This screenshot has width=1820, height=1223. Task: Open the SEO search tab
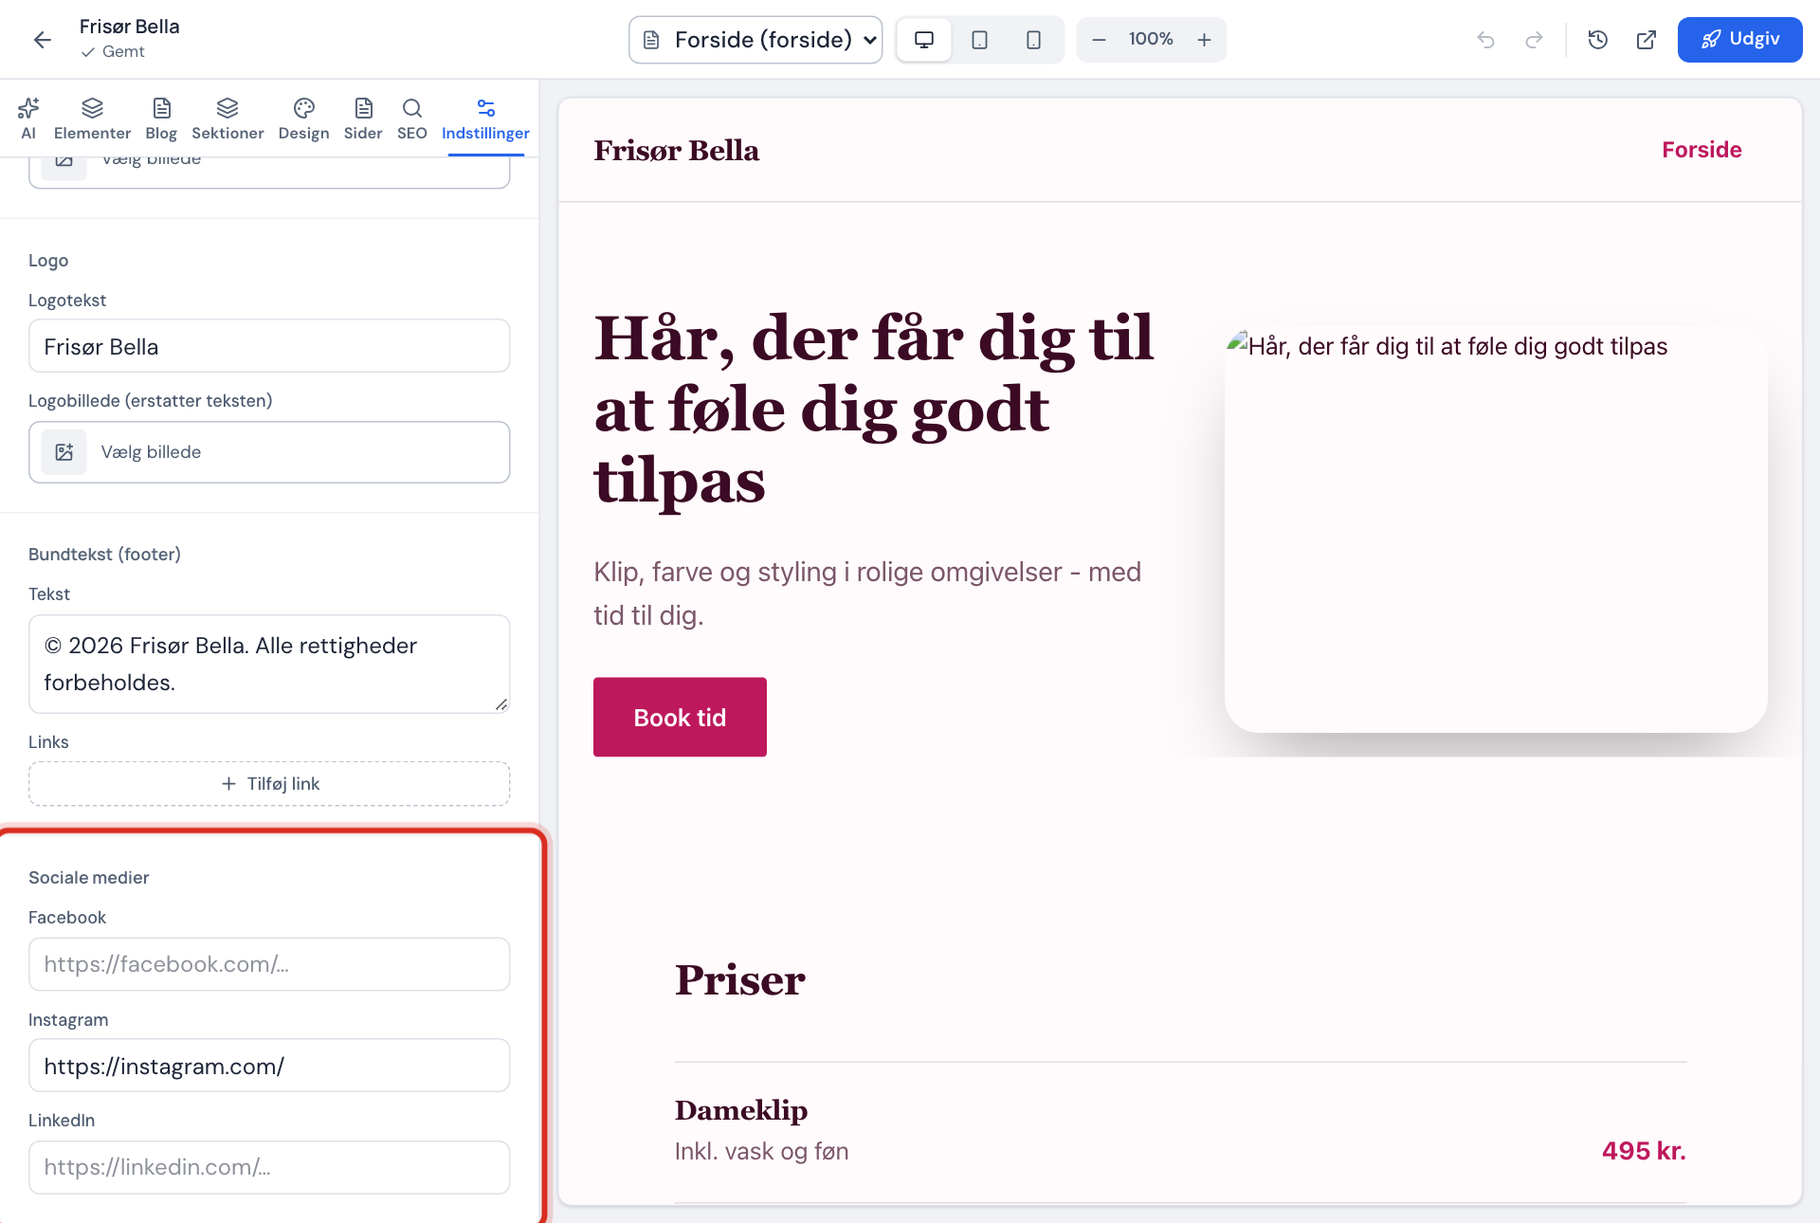tap(412, 119)
